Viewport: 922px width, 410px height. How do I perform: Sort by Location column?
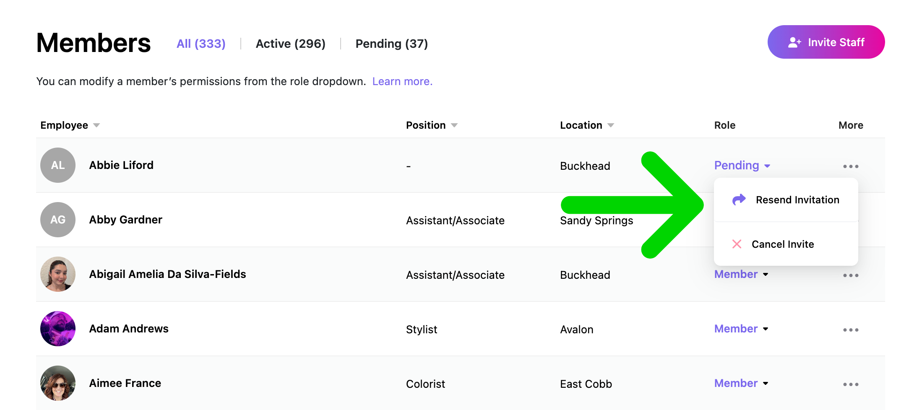pos(587,125)
